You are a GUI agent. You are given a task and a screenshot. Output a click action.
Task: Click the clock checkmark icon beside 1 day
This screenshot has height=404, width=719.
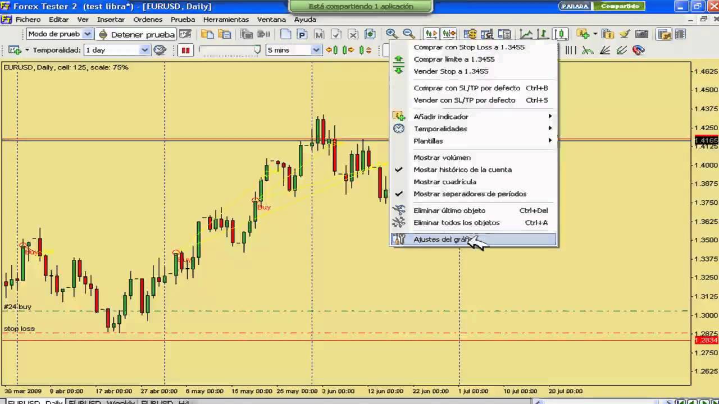click(160, 50)
